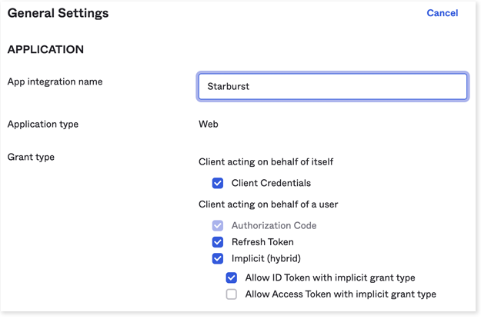Uncheck the Client Credentials checkbox
The width and height of the screenshot is (481, 319).
(x=218, y=183)
